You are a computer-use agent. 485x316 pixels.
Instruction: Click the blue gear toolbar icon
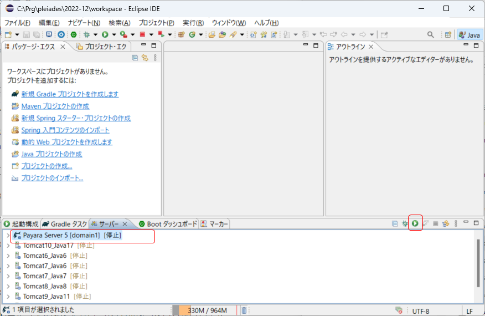pyautogui.click(x=61, y=35)
